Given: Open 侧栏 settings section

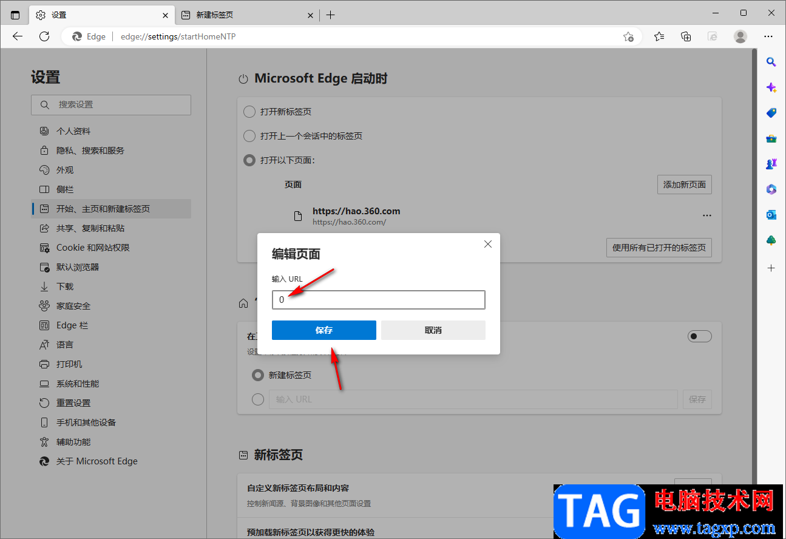Looking at the screenshot, I should [111, 189].
